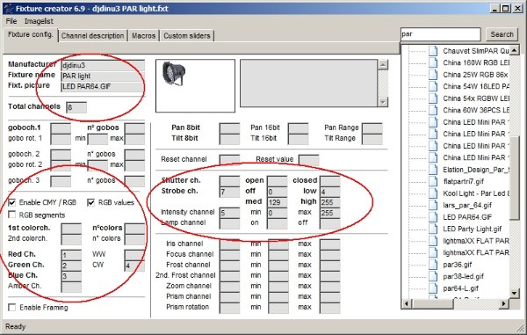Click file icon beside flatpartri7.gif

(x=433, y=181)
